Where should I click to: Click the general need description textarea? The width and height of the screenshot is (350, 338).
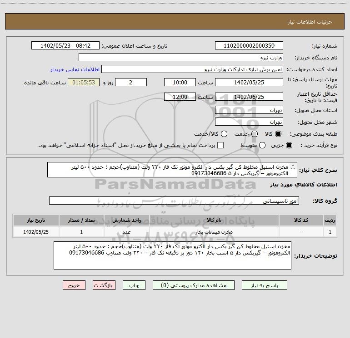coord(172,170)
